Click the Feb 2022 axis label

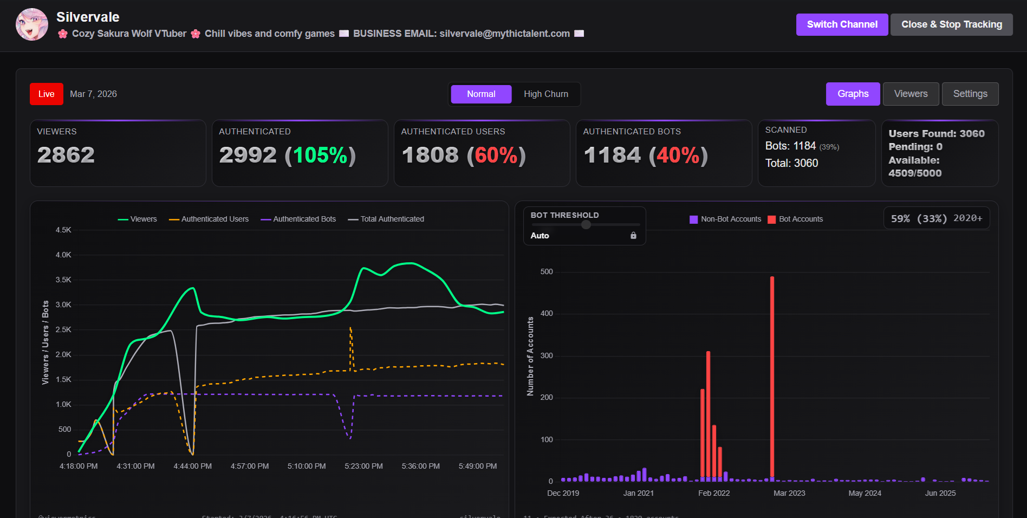(x=714, y=493)
